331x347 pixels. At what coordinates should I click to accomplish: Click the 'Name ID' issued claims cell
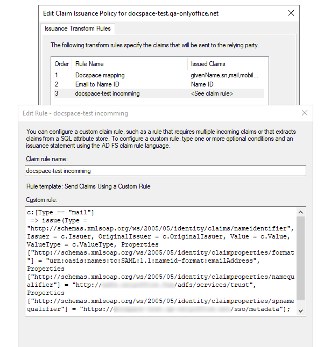(x=202, y=84)
